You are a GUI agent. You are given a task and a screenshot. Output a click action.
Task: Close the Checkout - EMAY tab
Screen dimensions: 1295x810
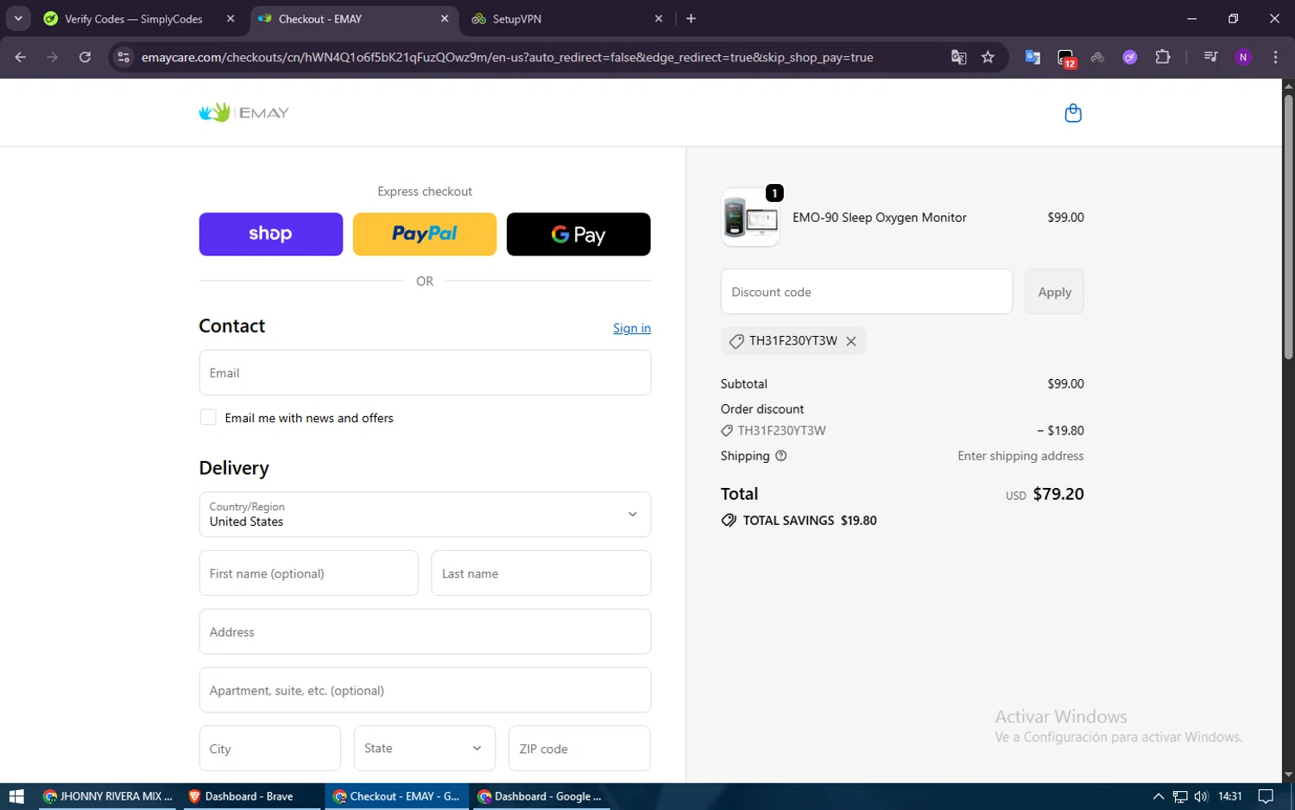click(445, 18)
